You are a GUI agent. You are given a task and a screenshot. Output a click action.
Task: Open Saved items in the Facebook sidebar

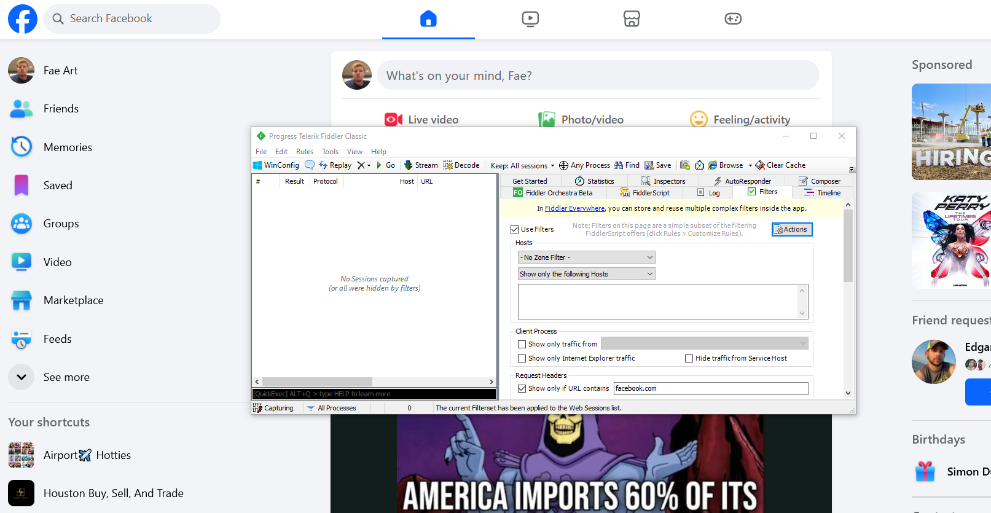point(41,186)
